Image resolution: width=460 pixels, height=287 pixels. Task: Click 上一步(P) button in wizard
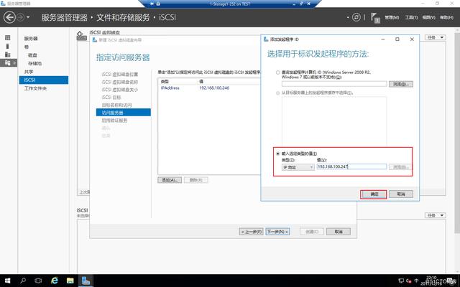251,232
